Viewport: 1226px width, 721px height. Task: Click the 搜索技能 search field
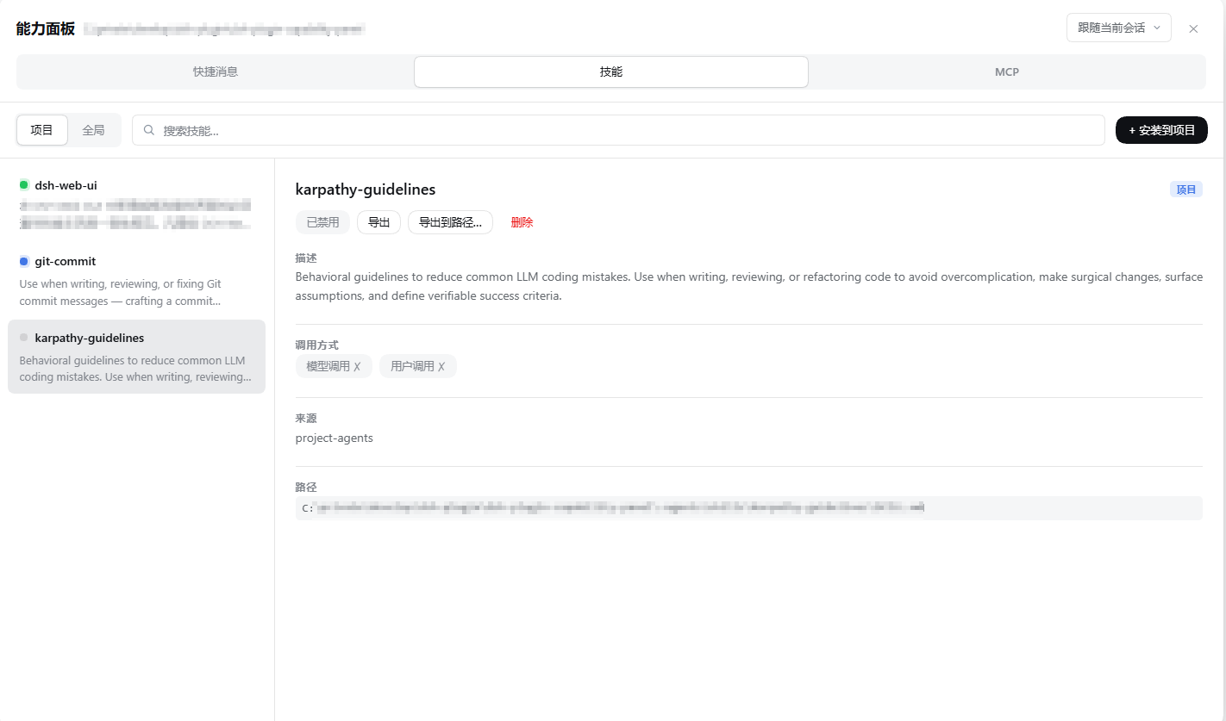[618, 130]
